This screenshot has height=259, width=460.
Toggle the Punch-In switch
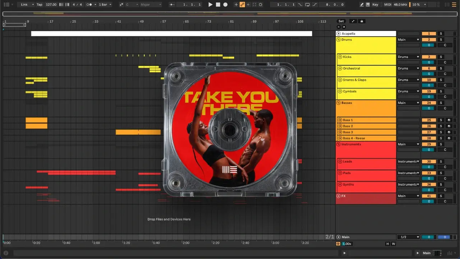click(x=300, y=5)
